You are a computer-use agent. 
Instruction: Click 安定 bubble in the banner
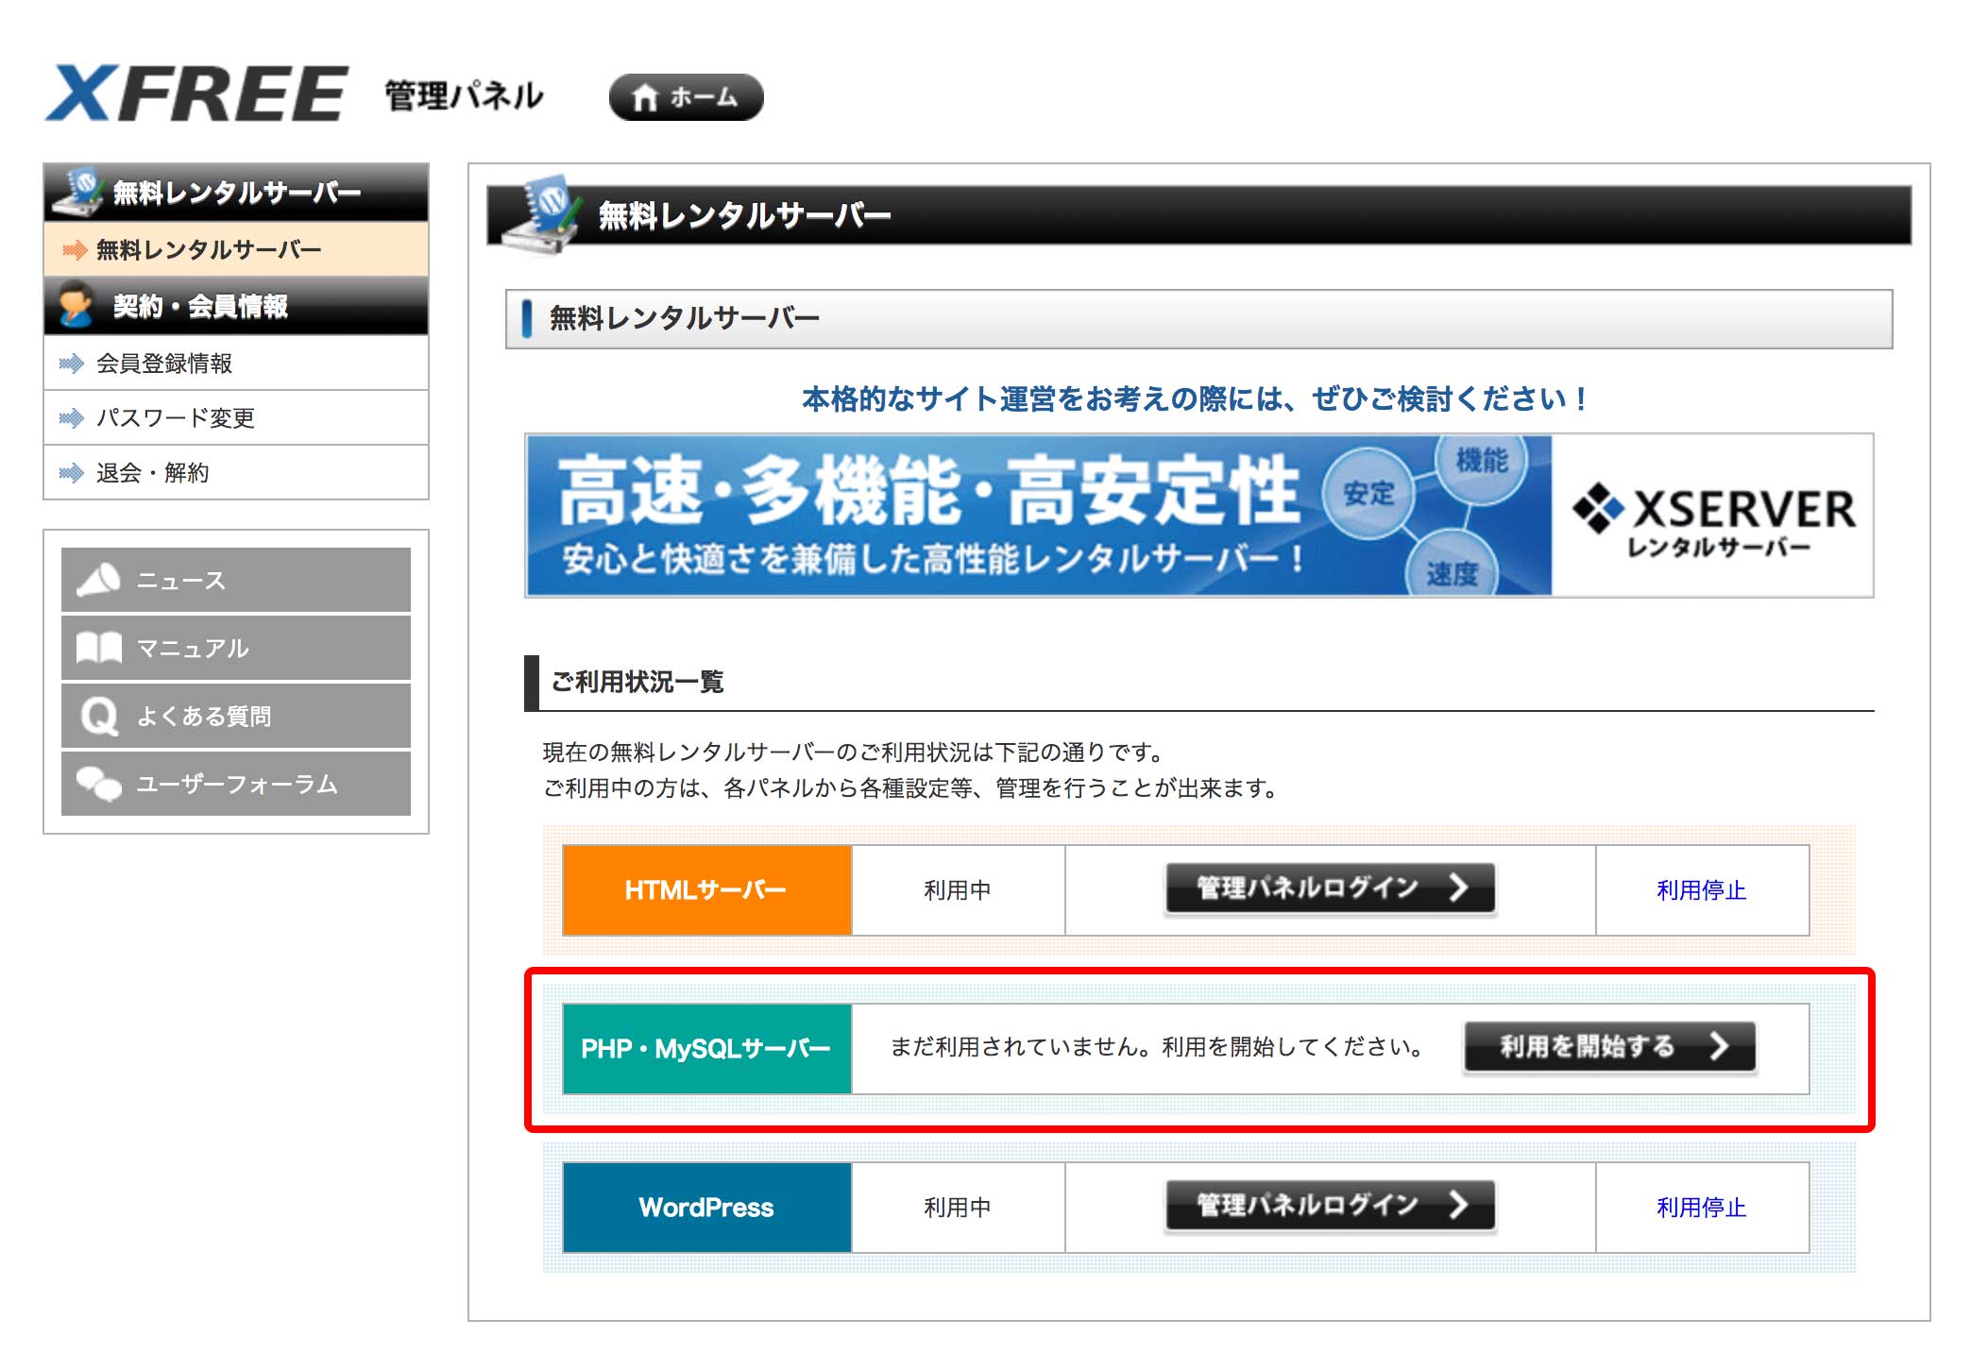click(1368, 494)
